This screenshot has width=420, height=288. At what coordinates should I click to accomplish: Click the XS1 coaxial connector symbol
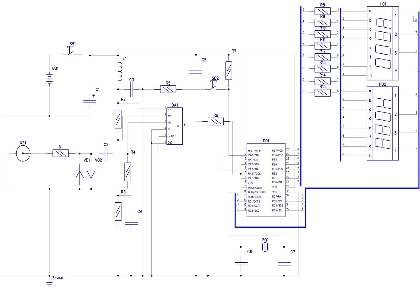[x=23, y=153]
